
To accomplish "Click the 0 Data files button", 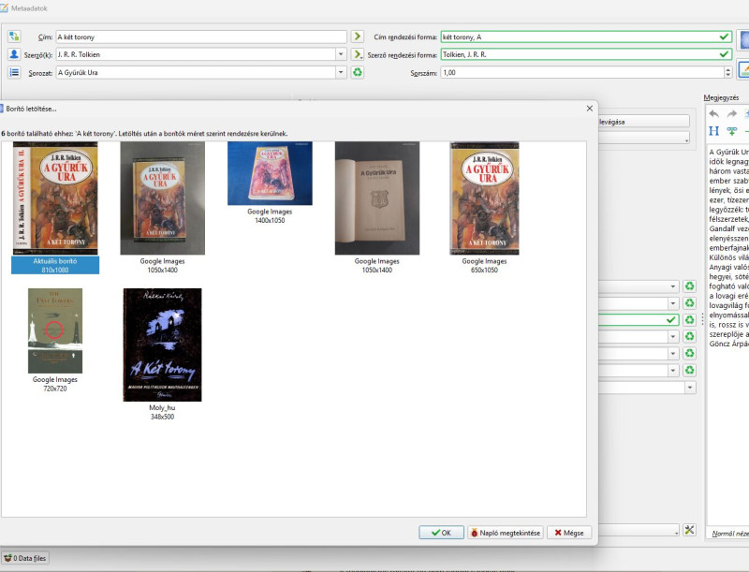I will (x=25, y=558).
